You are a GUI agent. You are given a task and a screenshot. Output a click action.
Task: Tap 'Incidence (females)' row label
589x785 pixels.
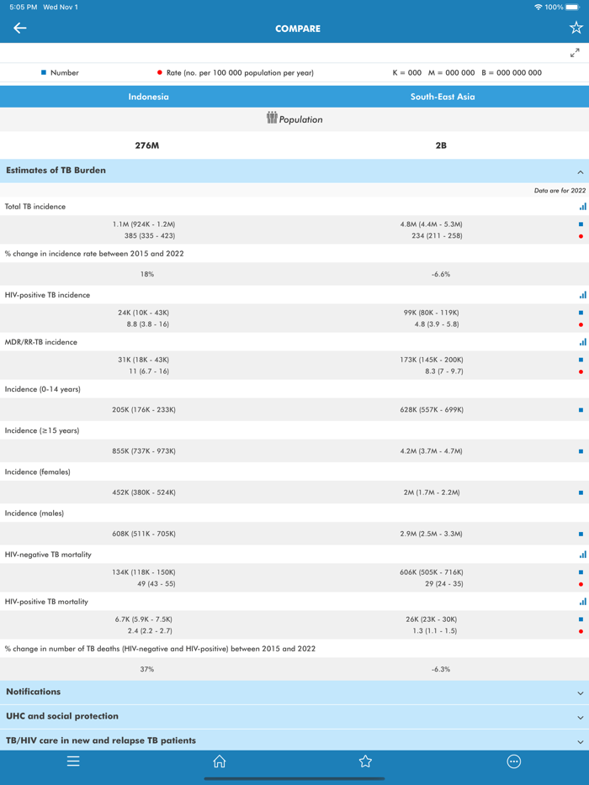tap(38, 472)
